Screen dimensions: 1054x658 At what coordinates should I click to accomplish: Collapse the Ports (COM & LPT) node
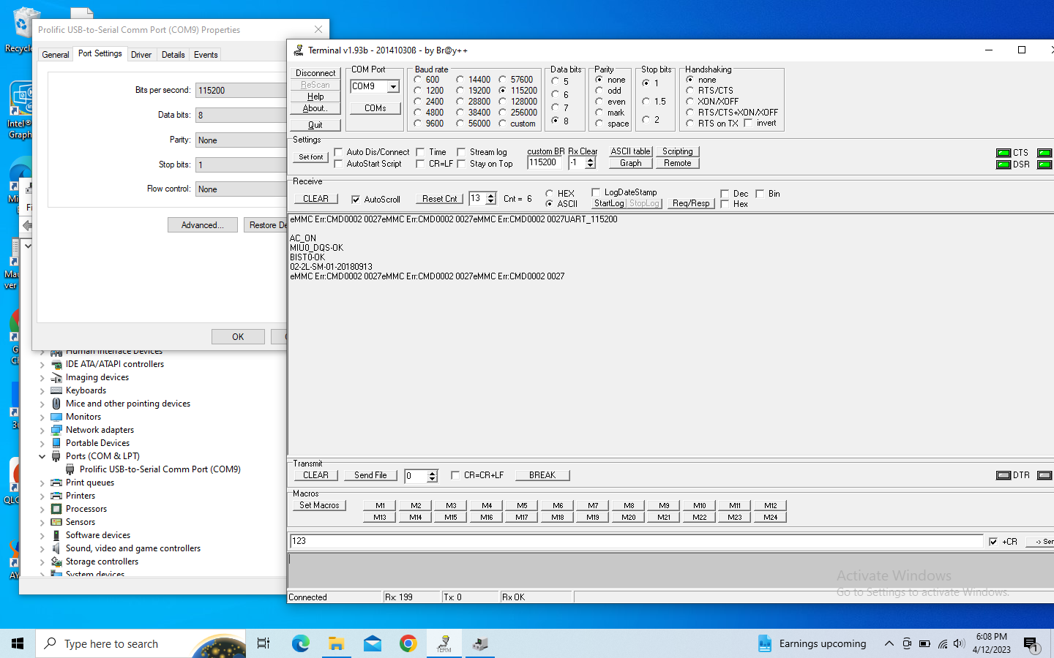click(x=42, y=456)
